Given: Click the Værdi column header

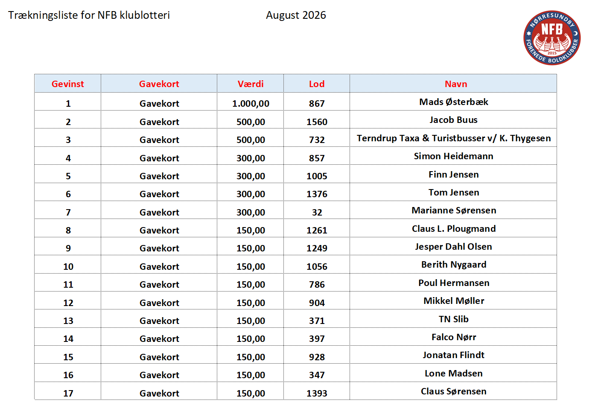Looking at the screenshot, I should [251, 84].
